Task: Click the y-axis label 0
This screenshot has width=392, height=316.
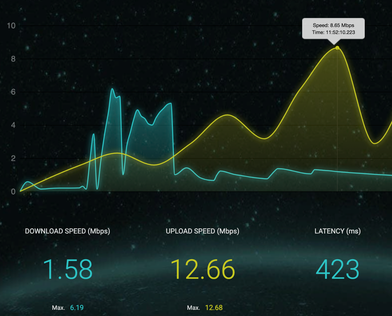Action: [13, 192]
